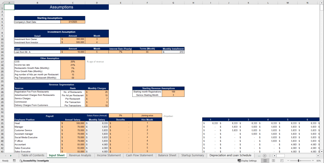Viewport: 324px width, 163px height.
Task: Click the Select All corner triangle
Action: (2, 3)
